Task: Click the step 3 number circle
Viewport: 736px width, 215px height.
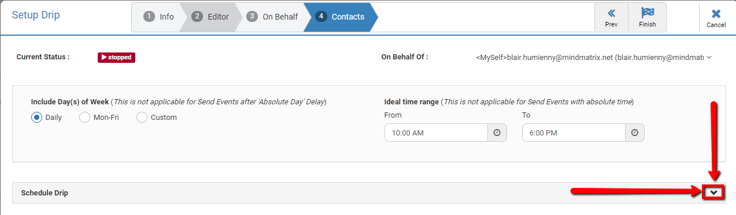Action: tap(252, 17)
